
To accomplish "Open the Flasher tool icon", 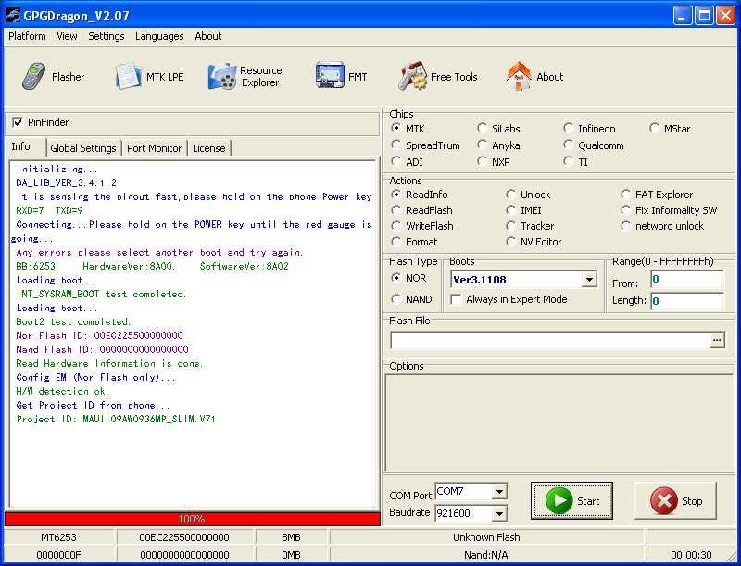I will click(x=34, y=77).
